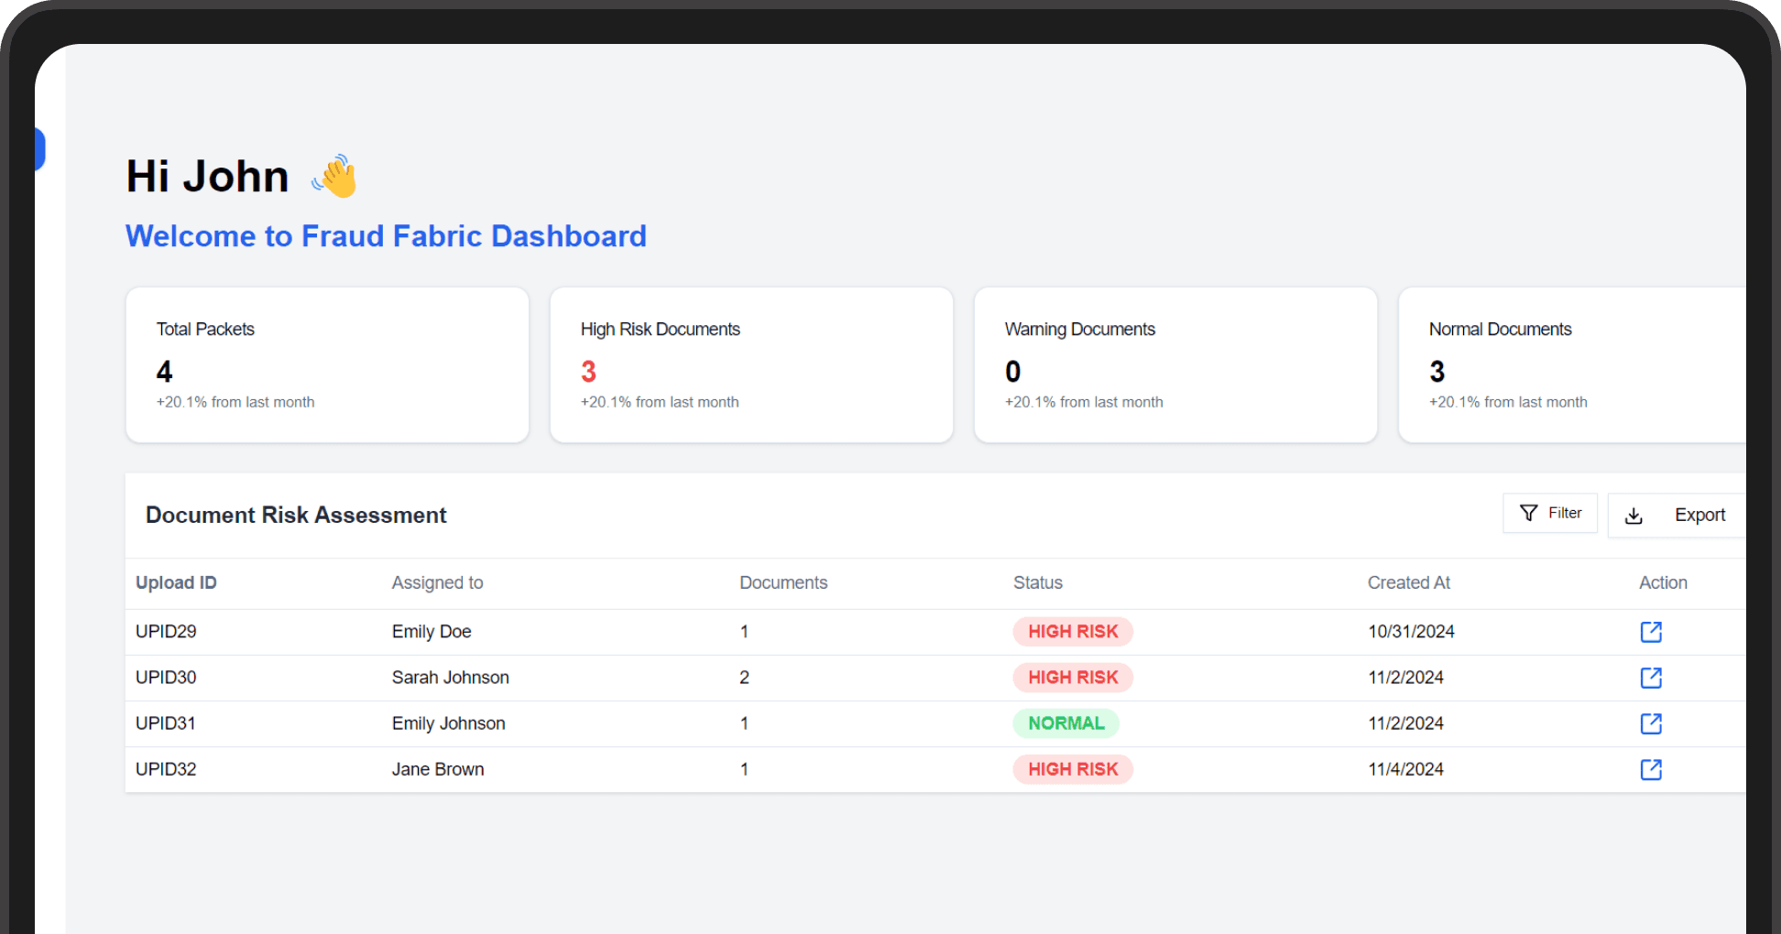Open the UPID31 row action icon
This screenshot has height=934, width=1781.
[x=1651, y=723]
